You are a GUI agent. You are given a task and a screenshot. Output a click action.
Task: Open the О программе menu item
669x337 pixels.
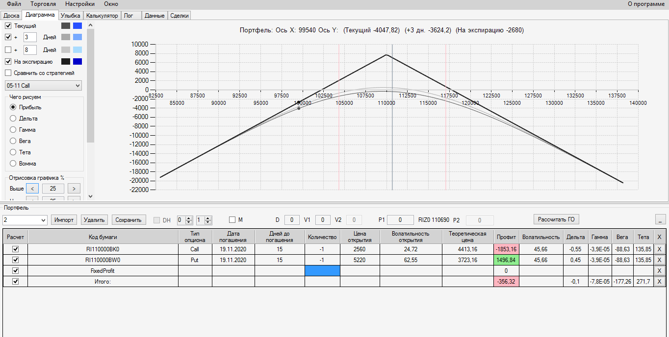coord(645,4)
